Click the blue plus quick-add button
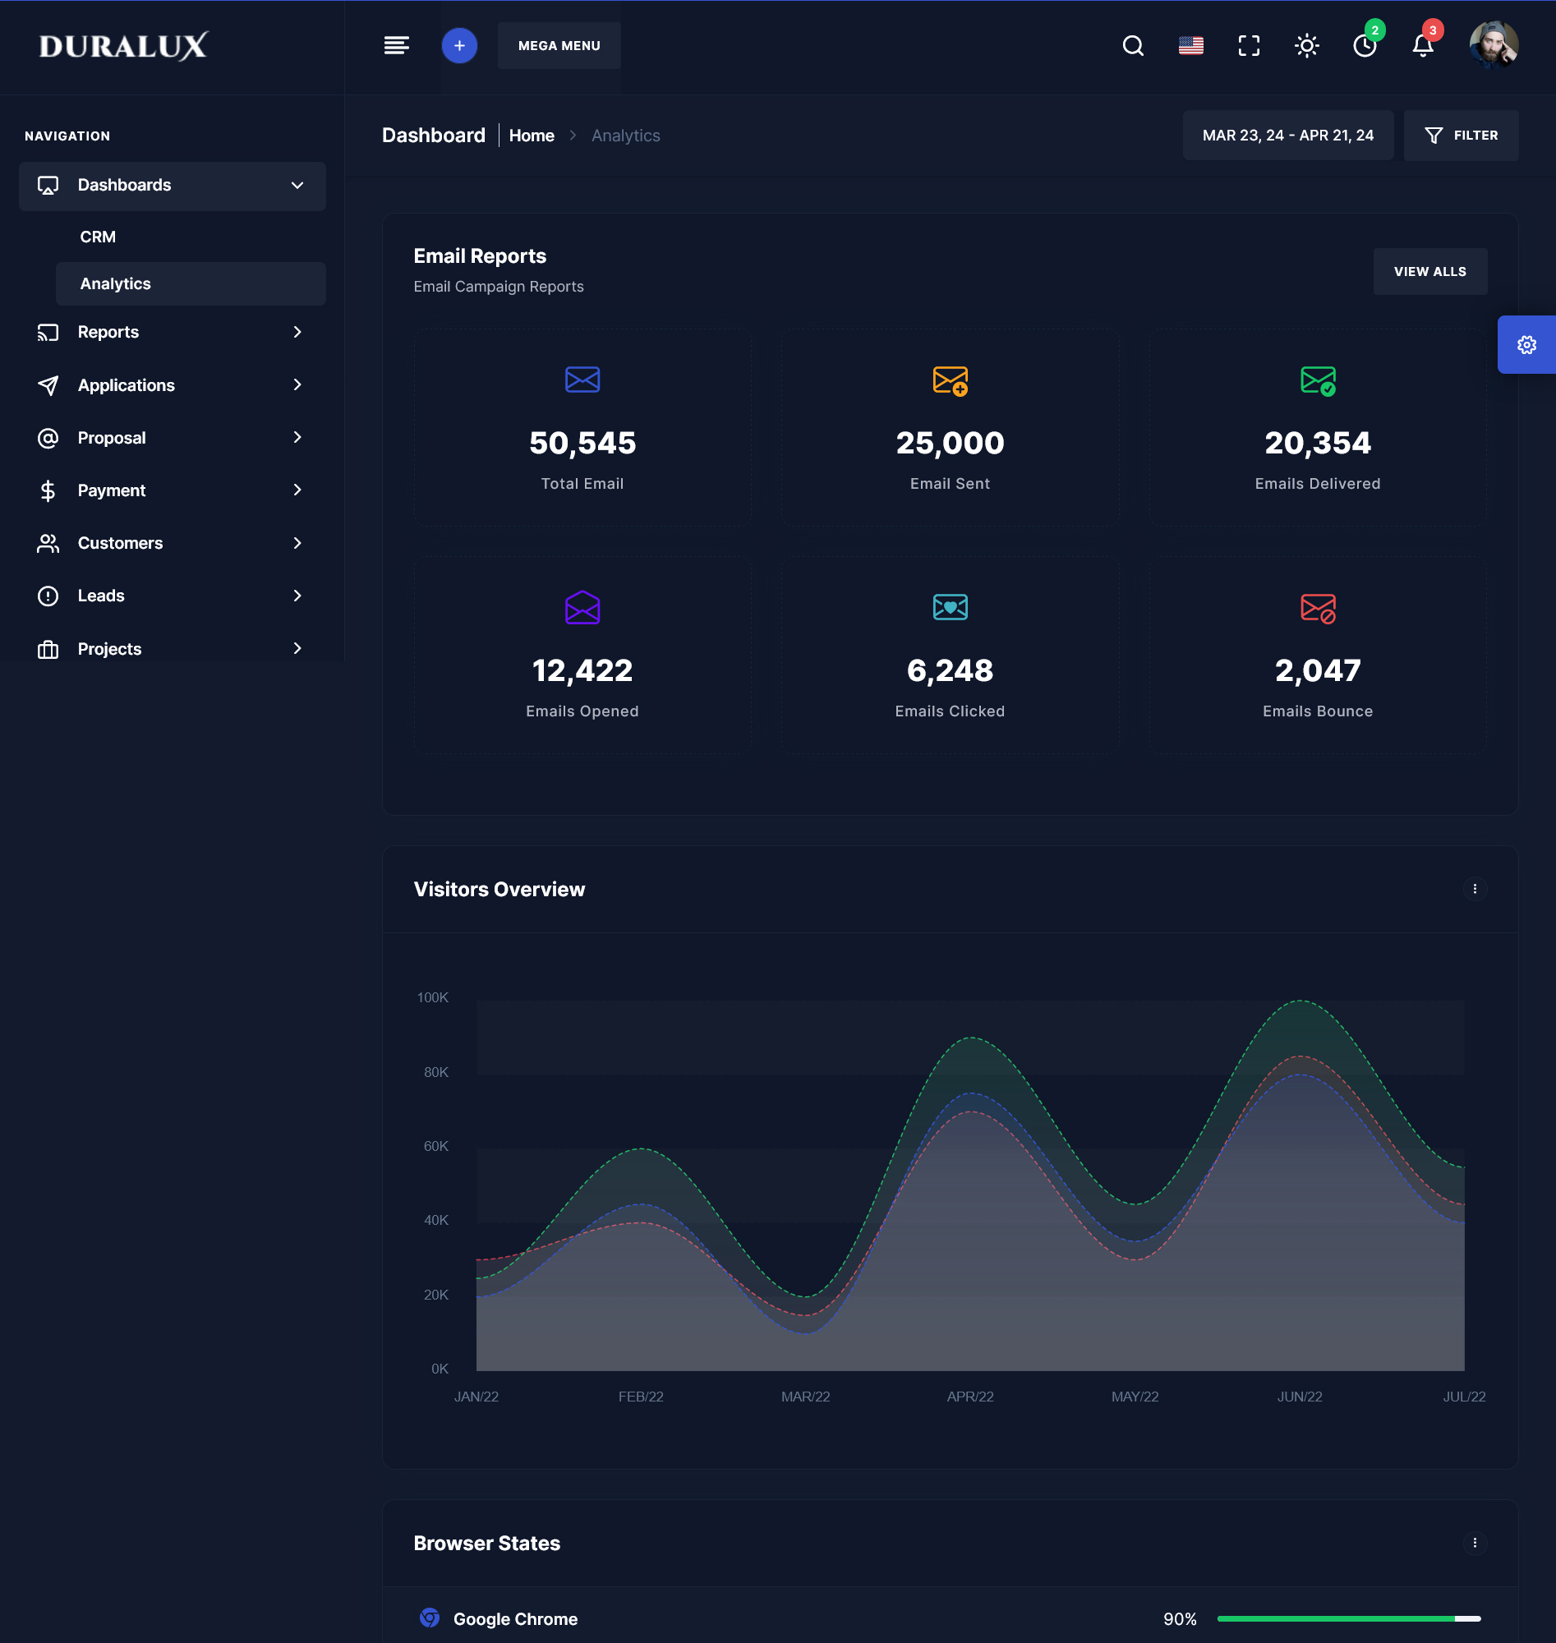The width and height of the screenshot is (1556, 1643). click(459, 46)
